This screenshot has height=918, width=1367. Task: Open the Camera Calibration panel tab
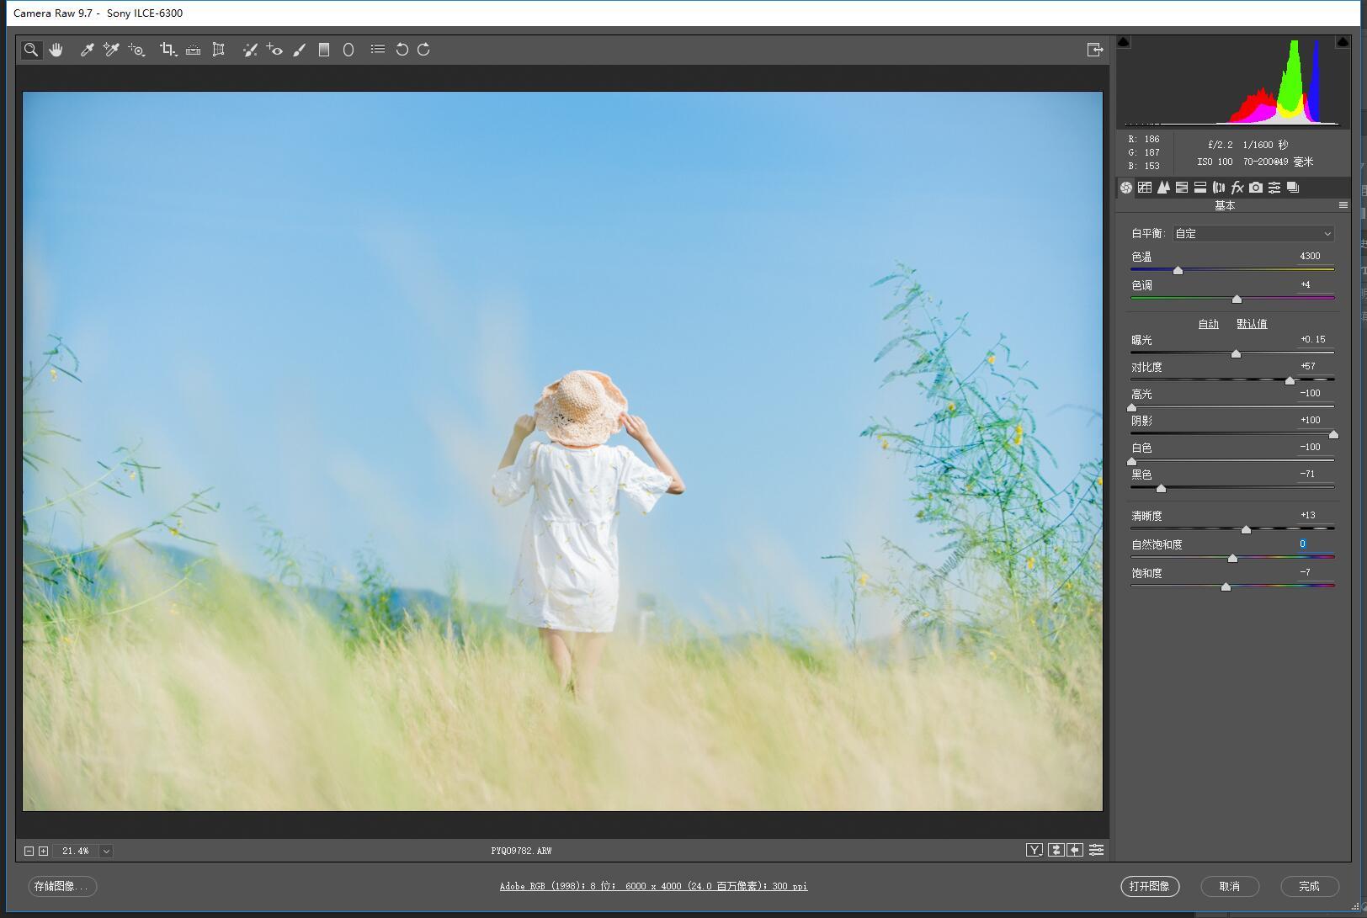pos(1256,188)
